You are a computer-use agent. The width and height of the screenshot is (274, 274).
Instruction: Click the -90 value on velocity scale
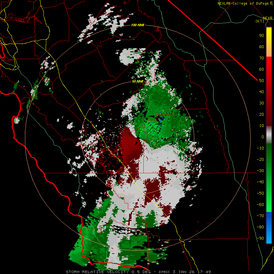coord(260,238)
